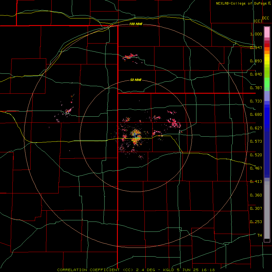Click the dense multicolor echo cluster at radar center
272x272 pixels.
[136, 137]
